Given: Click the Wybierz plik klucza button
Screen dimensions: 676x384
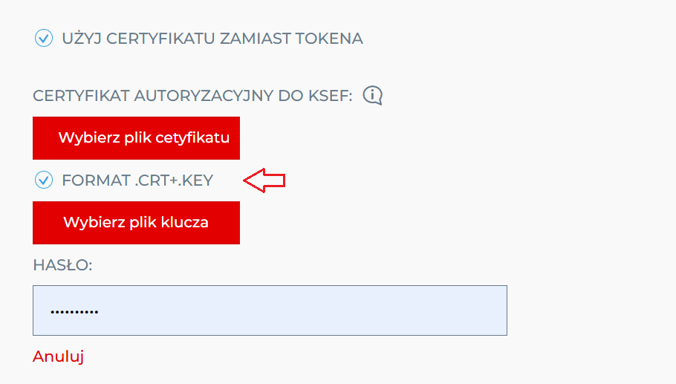Looking at the screenshot, I should 136,222.
